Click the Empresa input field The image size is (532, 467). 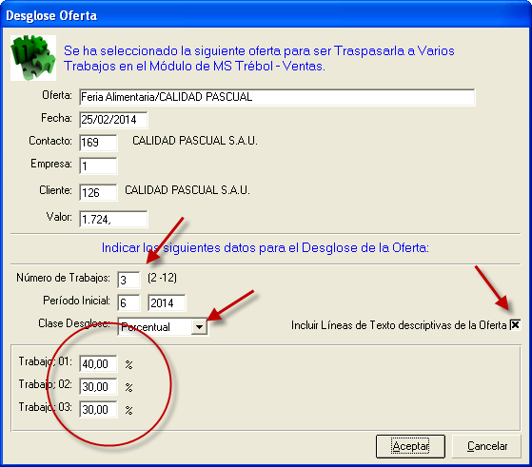tap(98, 165)
